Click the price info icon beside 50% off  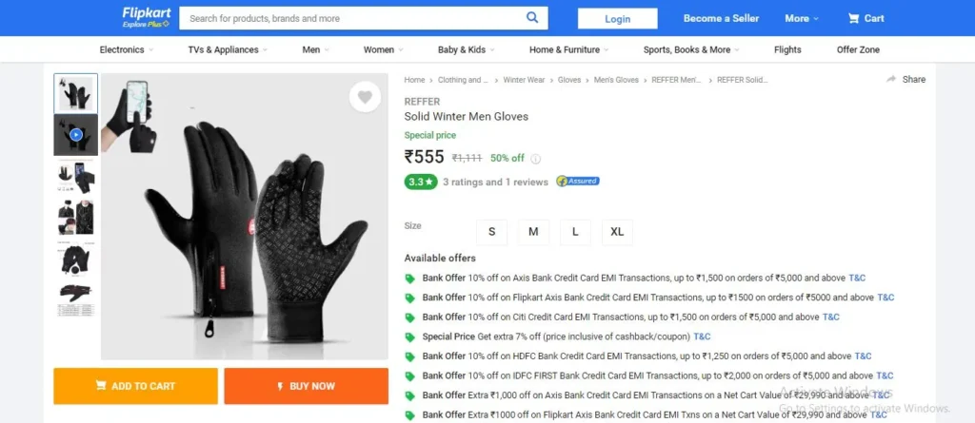coord(535,159)
